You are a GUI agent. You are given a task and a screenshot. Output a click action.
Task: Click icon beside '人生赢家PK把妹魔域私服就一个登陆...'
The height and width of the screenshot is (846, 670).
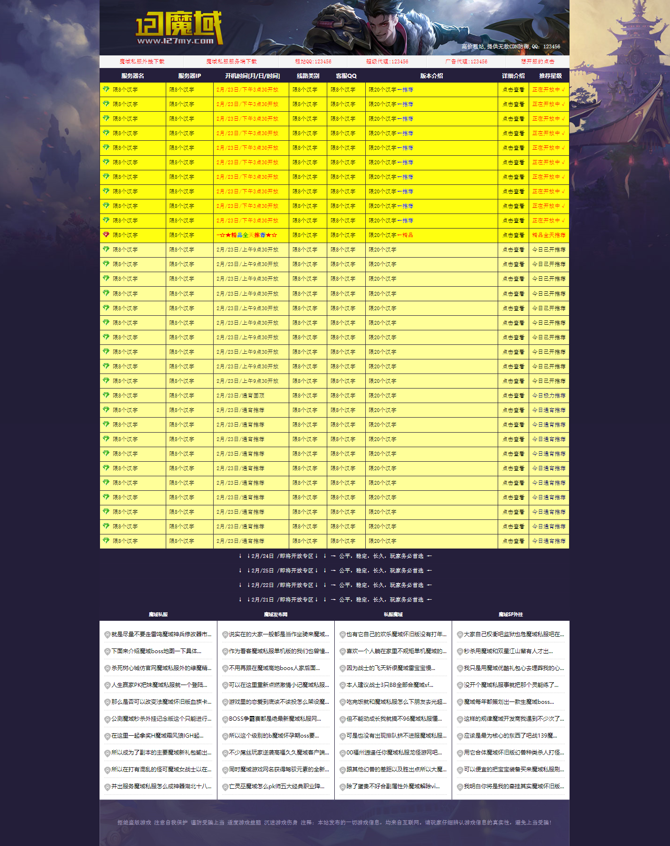pos(108,685)
